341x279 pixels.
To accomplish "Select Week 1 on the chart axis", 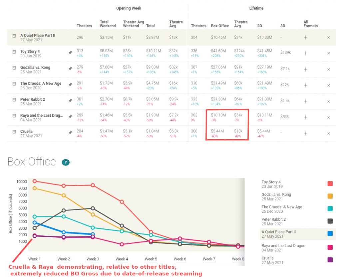I will pyautogui.click(x=34, y=259).
